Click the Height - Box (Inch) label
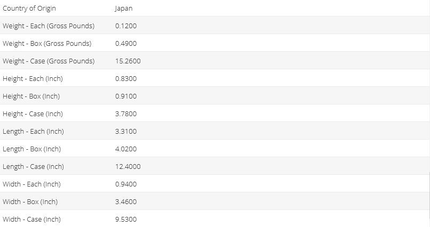 [31, 96]
